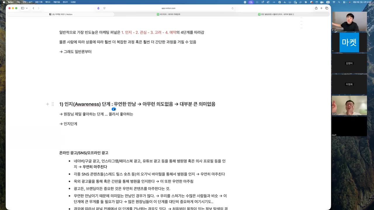The image size is (374, 210).
Task: Focus the app.notion.com address bar
Action: [168, 8]
